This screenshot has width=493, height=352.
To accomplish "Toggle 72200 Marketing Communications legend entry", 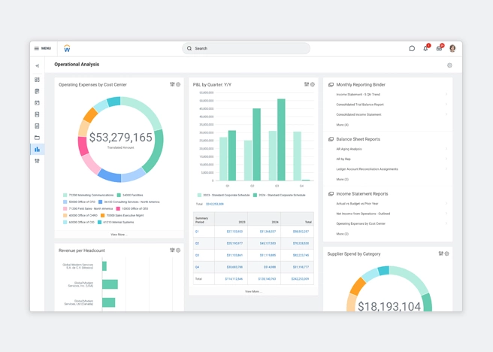I will pyautogui.click(x=88, y=195).
